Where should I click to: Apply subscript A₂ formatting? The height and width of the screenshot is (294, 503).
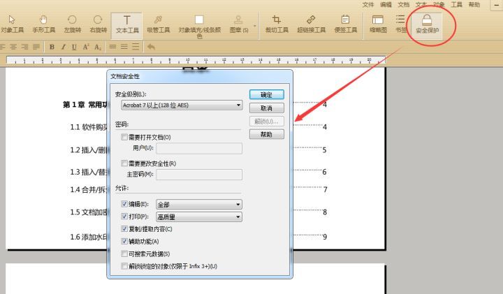pos(98,47)
